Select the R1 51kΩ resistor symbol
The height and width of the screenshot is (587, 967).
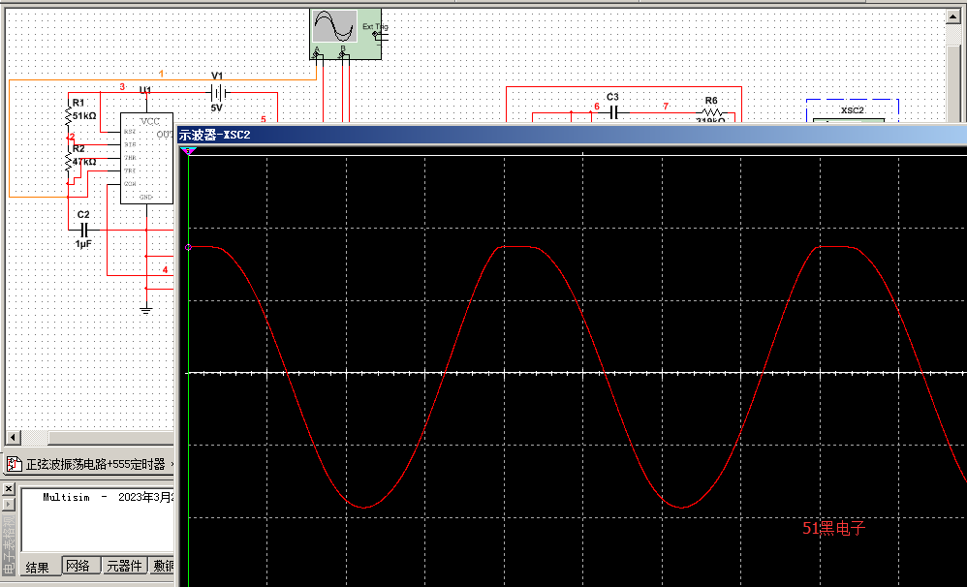coord(68,115)
